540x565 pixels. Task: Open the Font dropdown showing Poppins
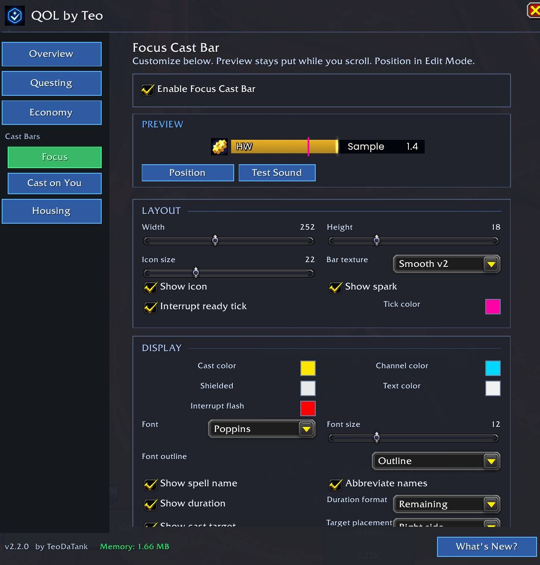click(261, 429)
